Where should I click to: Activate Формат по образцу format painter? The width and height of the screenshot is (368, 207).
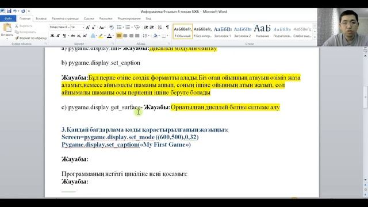pos(30,38)
